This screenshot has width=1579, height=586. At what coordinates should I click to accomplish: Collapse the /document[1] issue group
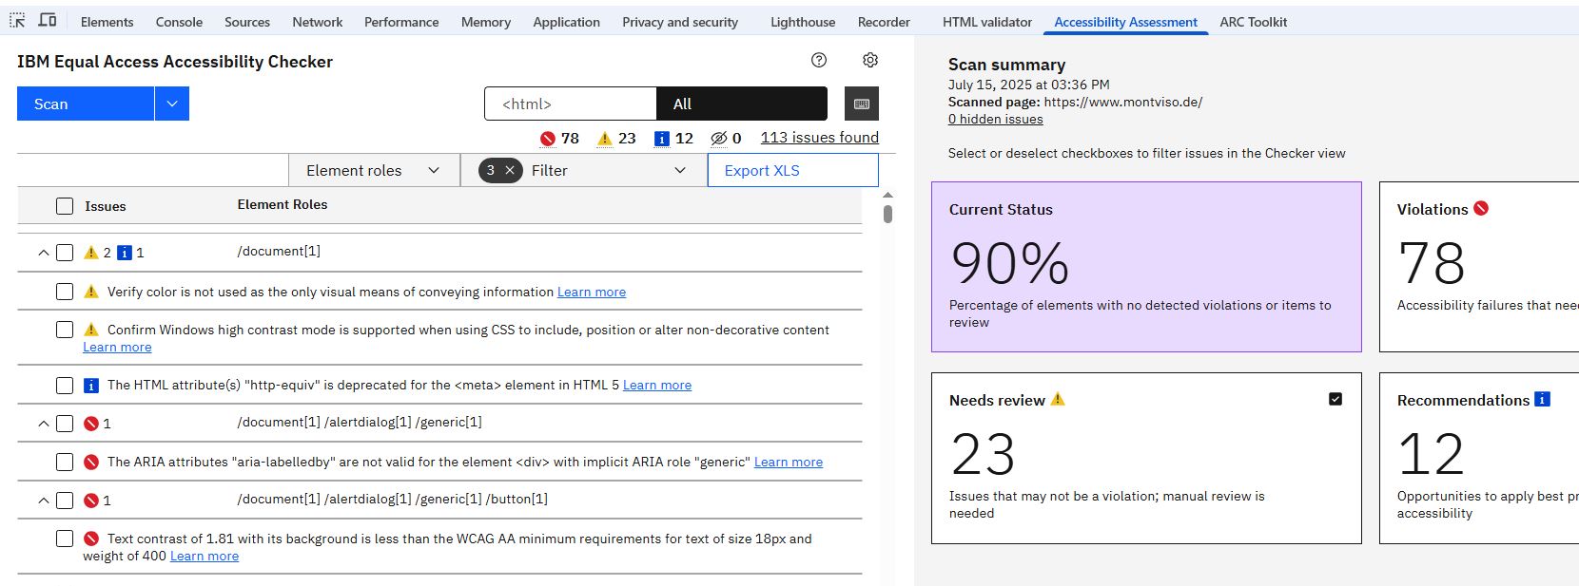(43, 253)
